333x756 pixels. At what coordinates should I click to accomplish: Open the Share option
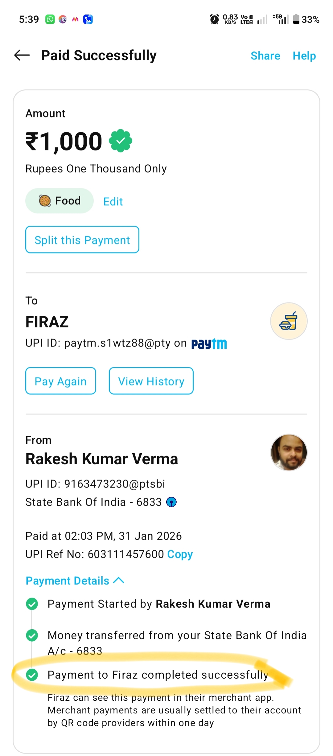[265, 56]
